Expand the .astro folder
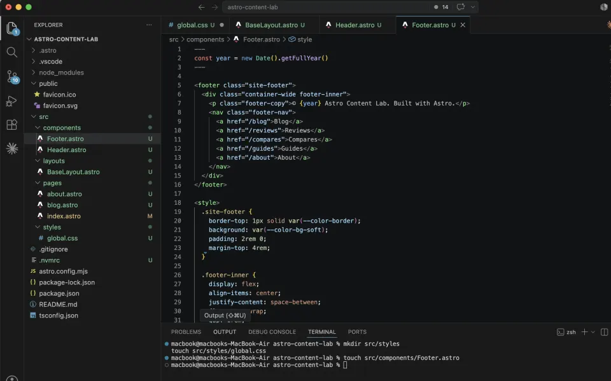Viewport: 611px width, 381px height. pyautogui.click(x=34, y=50)
